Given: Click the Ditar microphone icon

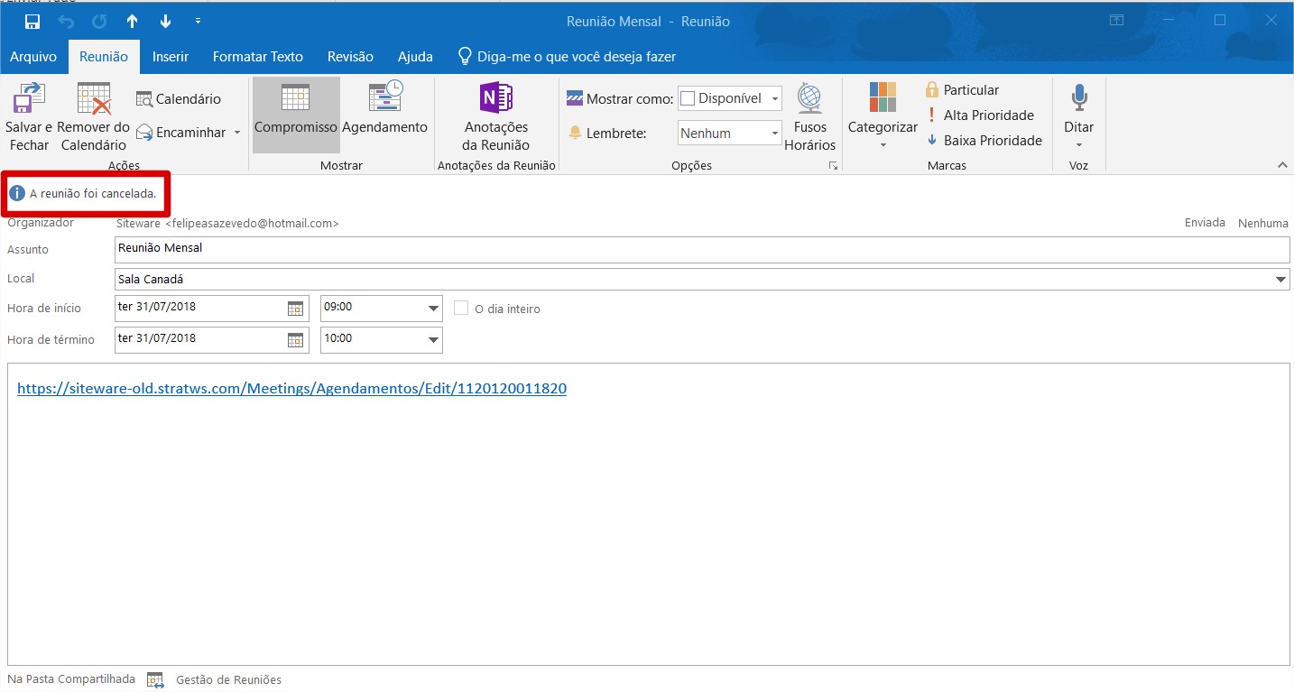Looking at the screenshot, I should click(1079, 97).
